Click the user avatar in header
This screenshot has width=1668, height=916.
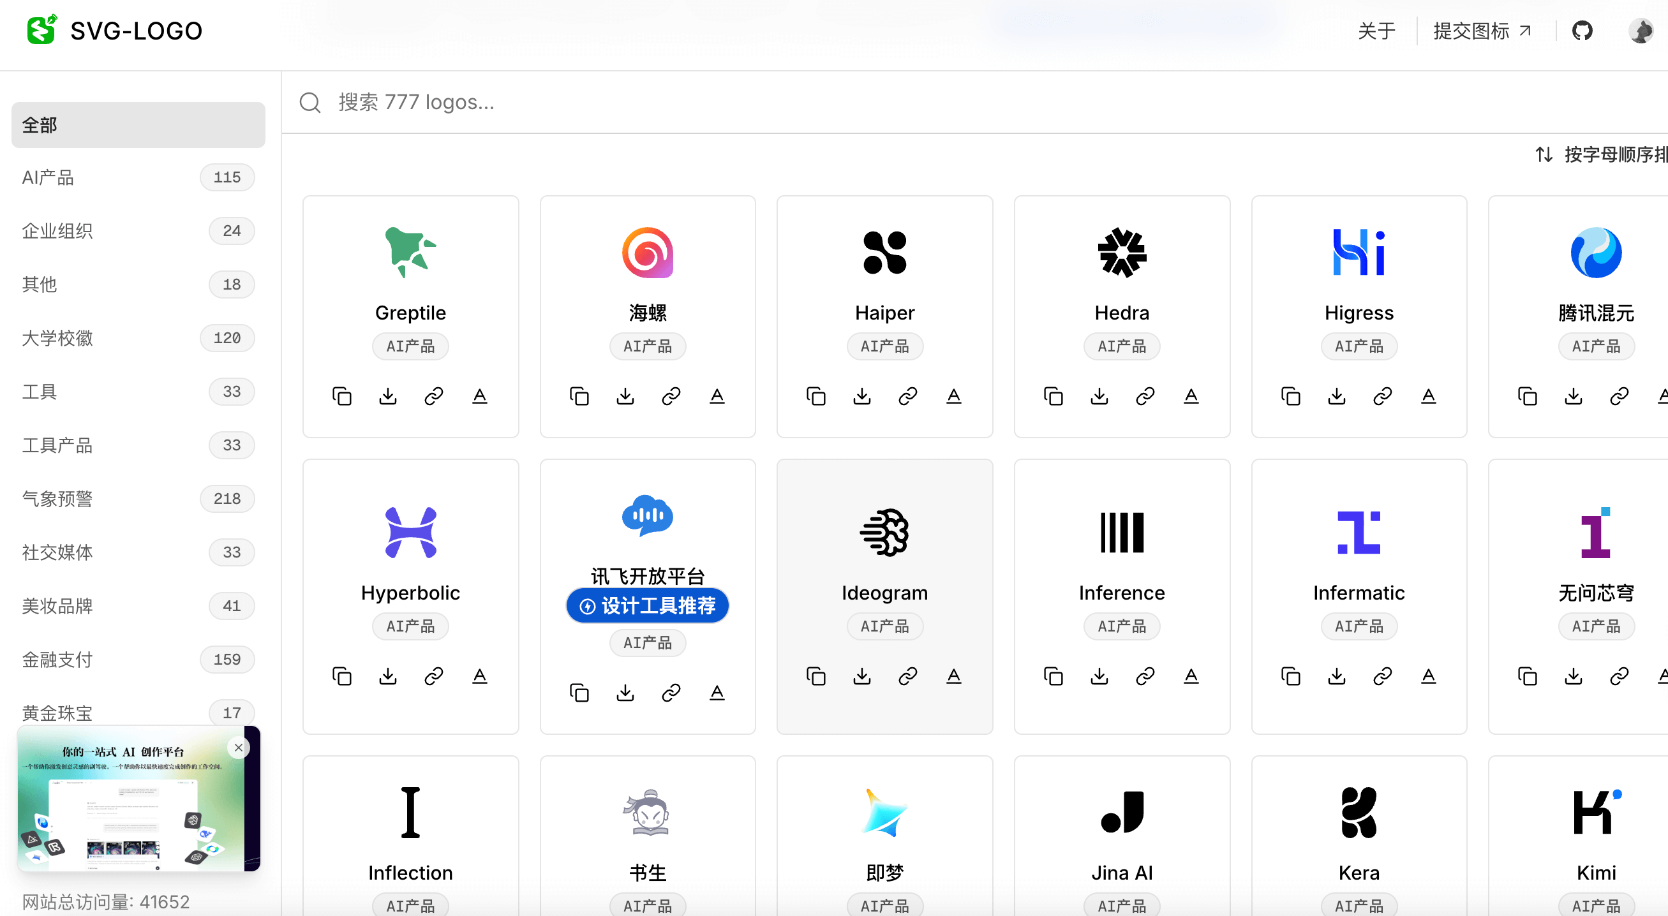pyautogui.click(x=1640, y=31)
